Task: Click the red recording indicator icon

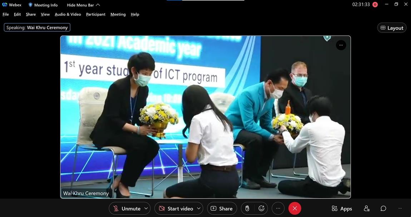Action: [375, 5]
